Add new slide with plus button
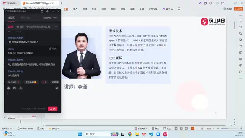Image resolution: width=245 pixels, height=138 pixels. click(20, 122)
